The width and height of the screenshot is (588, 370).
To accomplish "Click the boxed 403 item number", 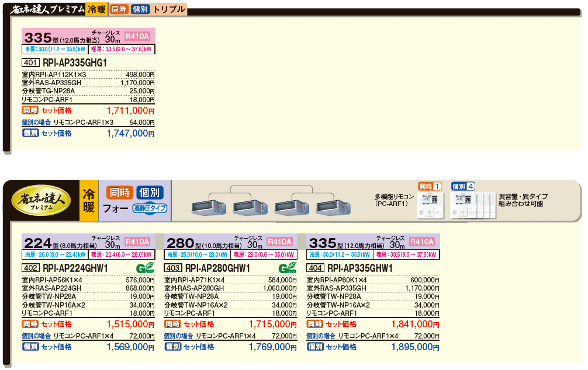I will click(173, 268).
